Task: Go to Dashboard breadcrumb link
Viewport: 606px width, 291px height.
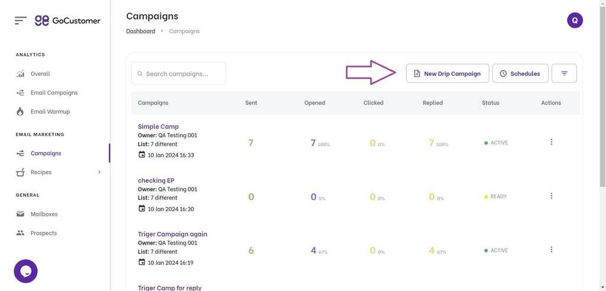Action: 141,31
